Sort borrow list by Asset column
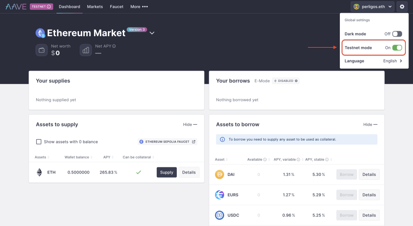 click(221, 160)
